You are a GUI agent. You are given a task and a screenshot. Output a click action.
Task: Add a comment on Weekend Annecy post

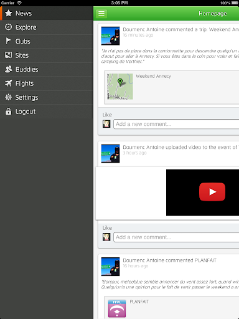coord(176,124)
